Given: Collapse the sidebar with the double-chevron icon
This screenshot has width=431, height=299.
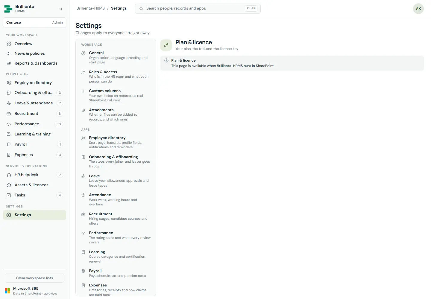Looking at the screenshot, I should tap(61, 9).
